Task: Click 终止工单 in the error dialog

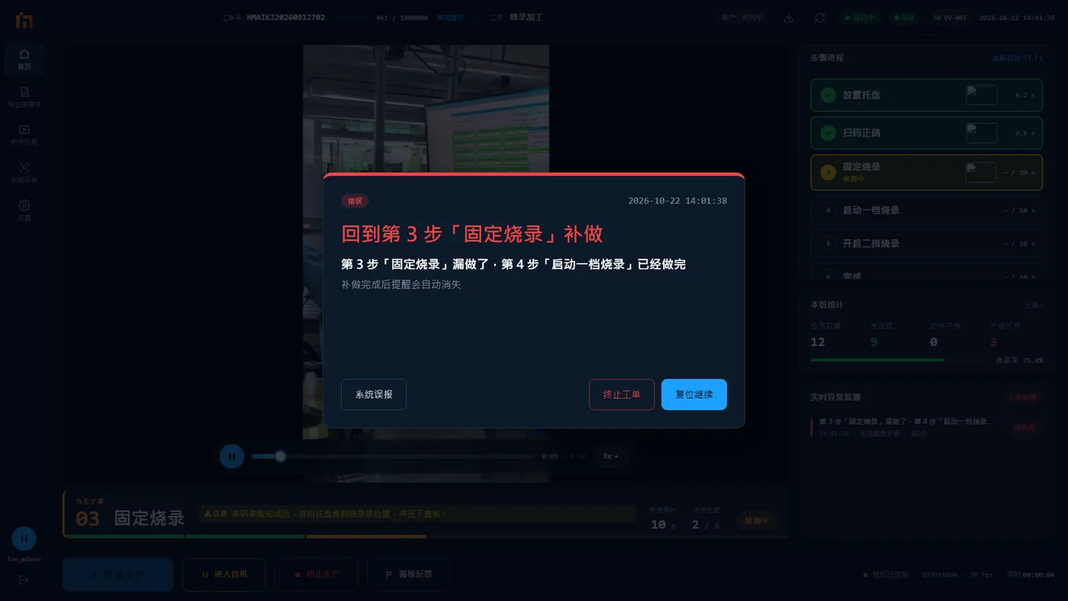Action: tap(622, 394)
